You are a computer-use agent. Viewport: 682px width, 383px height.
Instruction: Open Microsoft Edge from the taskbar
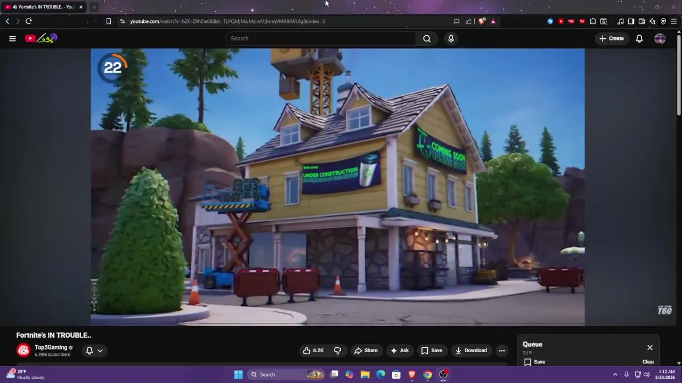point(381,374)
